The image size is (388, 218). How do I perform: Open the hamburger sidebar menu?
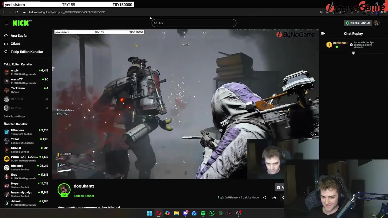coord(6,23)
